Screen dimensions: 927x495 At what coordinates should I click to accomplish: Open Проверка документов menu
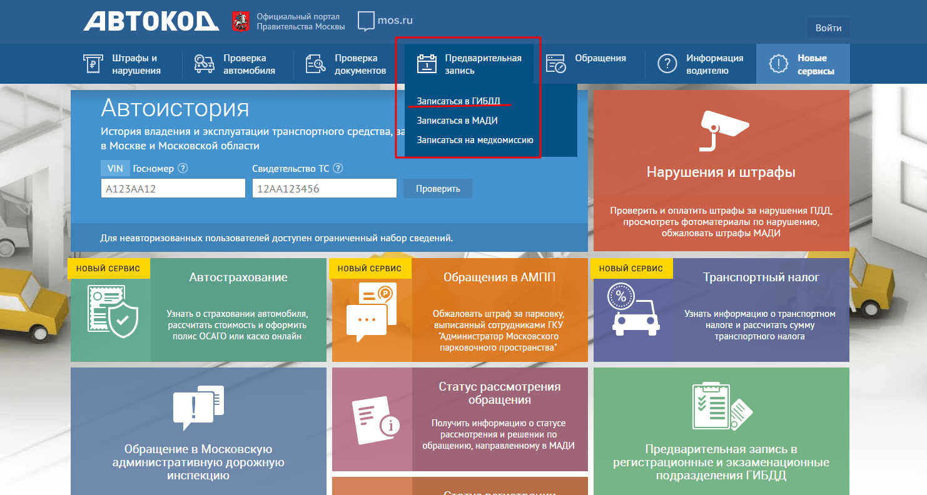346,64
